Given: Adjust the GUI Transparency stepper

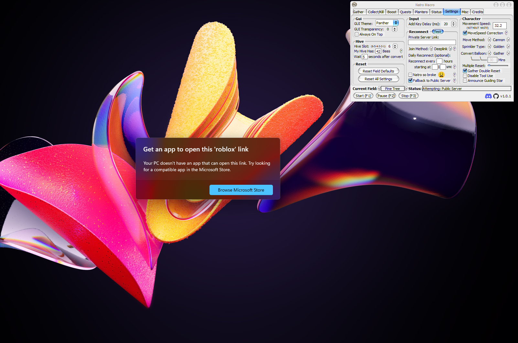Looking at the screenshot, I should pos(394,29).
